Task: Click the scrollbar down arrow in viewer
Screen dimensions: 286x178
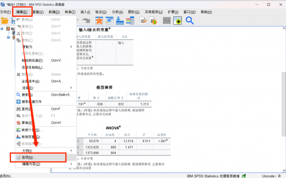Action: [284, 170]
